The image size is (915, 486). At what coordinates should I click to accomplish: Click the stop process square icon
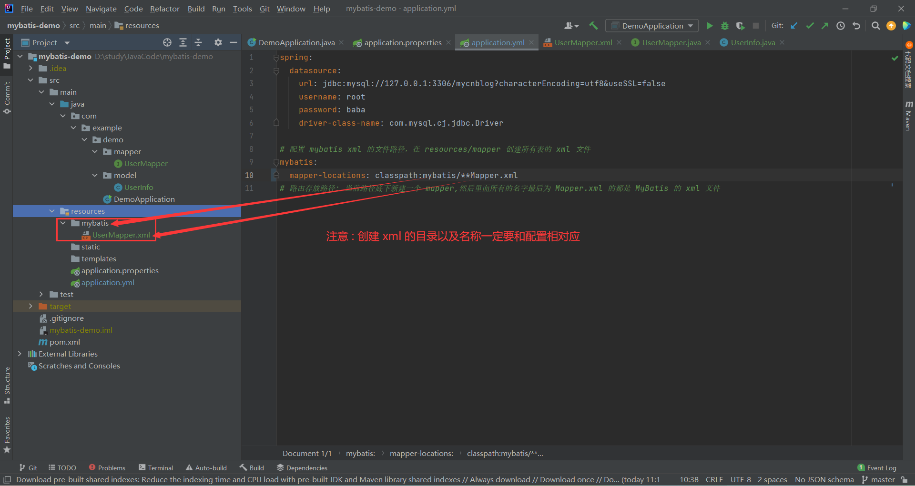tap(756, 26)
